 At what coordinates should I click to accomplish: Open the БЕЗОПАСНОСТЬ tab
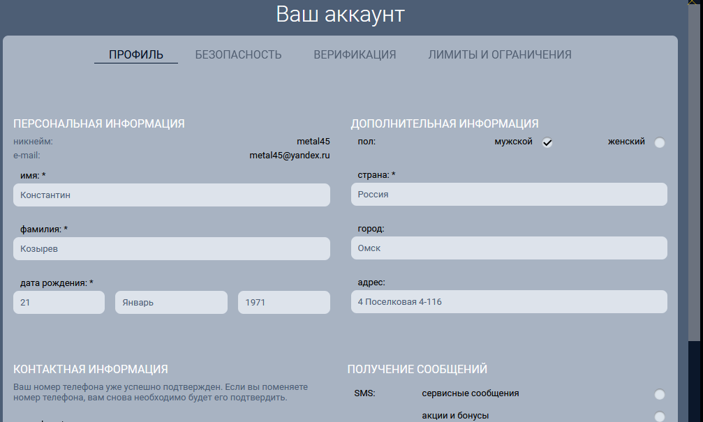pos(238,54)
